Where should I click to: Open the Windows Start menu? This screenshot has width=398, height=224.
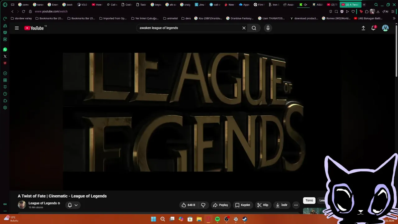[x=153, y=219]
